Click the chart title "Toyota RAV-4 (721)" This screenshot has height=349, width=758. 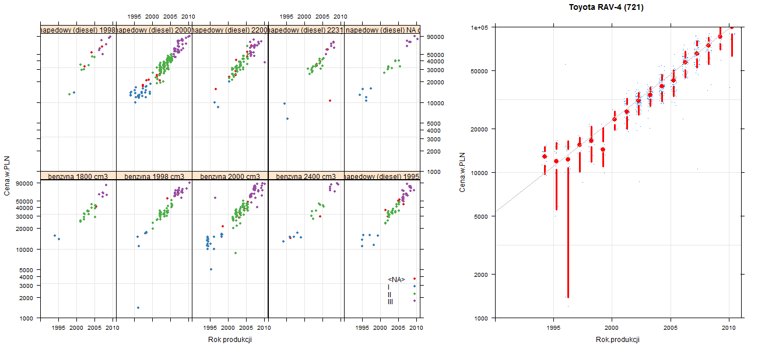(x=607, y=8)
